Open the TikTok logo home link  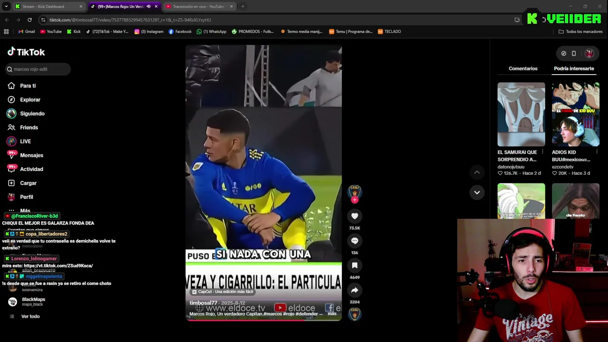pos(26,52)
